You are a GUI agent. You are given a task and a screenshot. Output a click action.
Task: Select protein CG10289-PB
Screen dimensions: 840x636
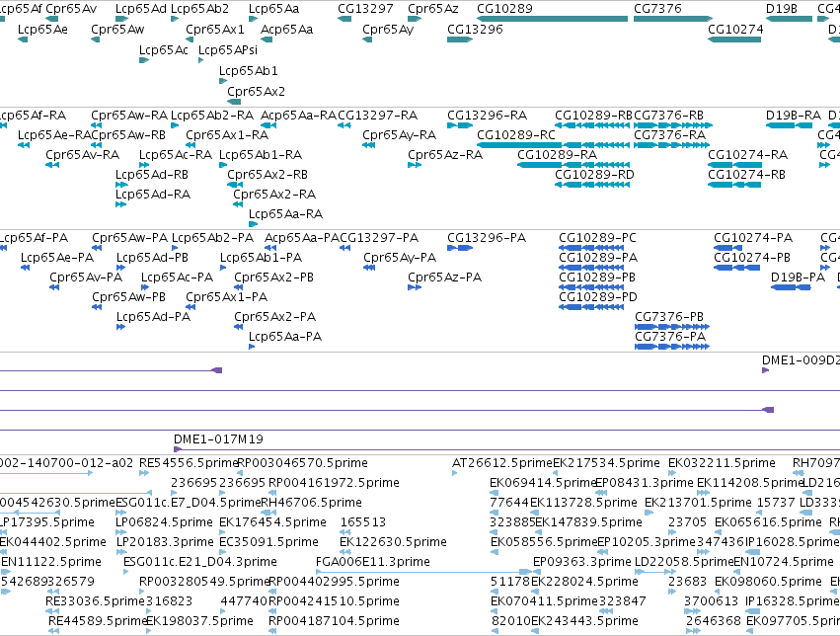(x=591, y=287)
